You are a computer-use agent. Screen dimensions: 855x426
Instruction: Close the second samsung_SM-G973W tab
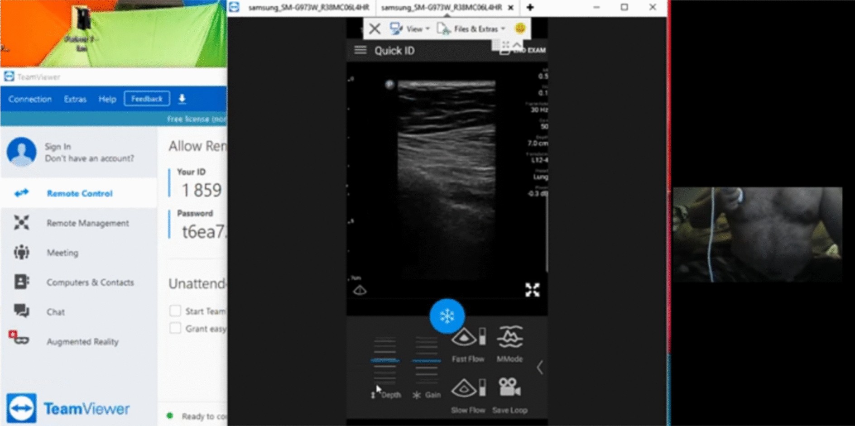point(511,8)
